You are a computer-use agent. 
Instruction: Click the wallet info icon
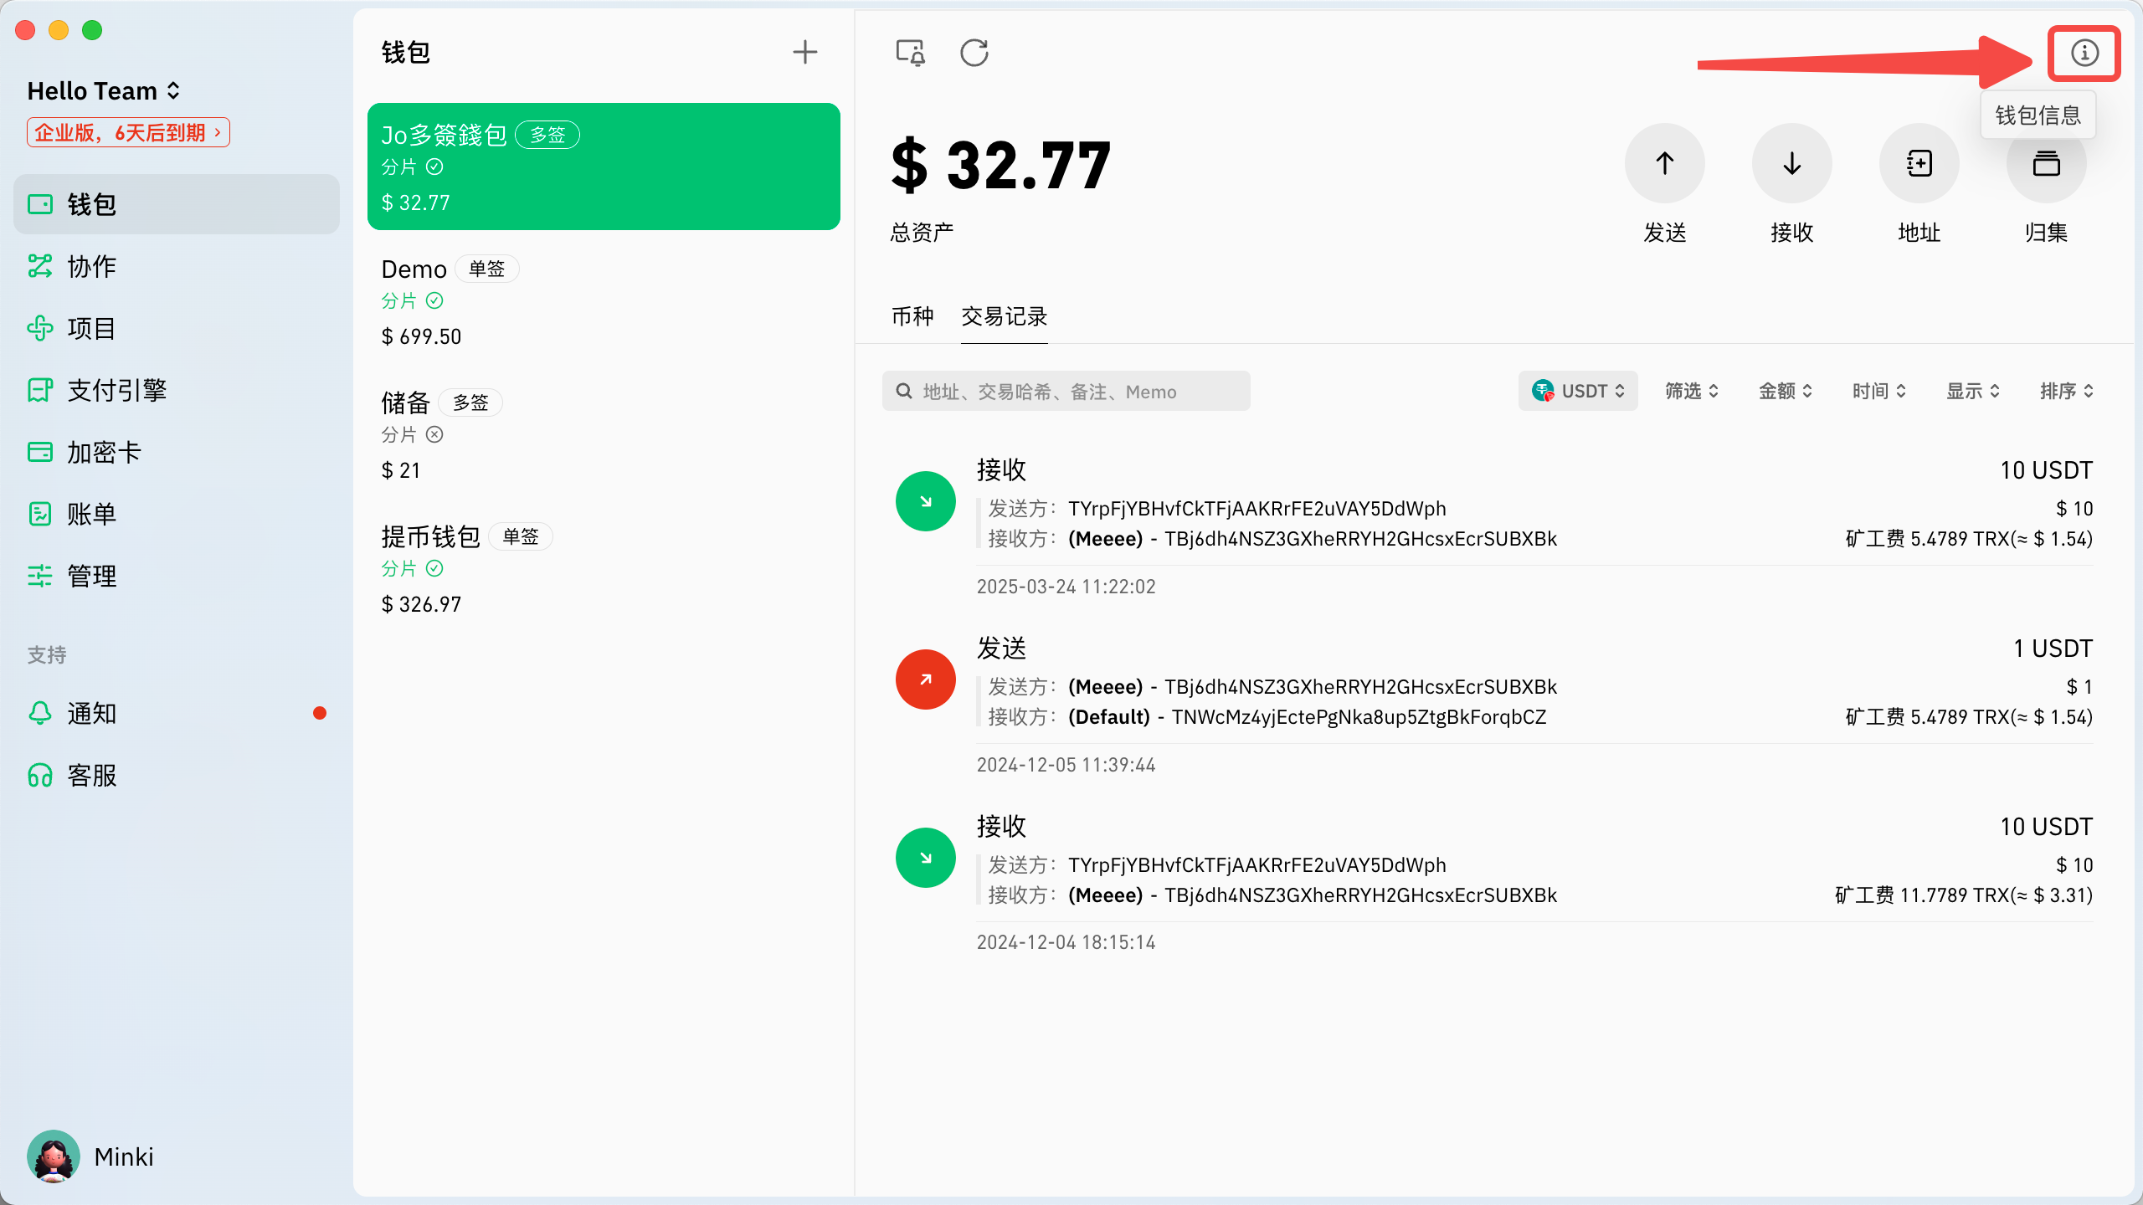tap(2084, 54)
